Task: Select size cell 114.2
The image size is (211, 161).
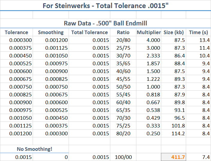Action: [x=174, y=133]
